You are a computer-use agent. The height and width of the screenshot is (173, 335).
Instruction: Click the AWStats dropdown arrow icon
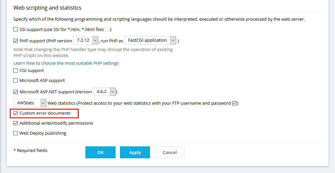pyautogui.click(x=43, y=103)
